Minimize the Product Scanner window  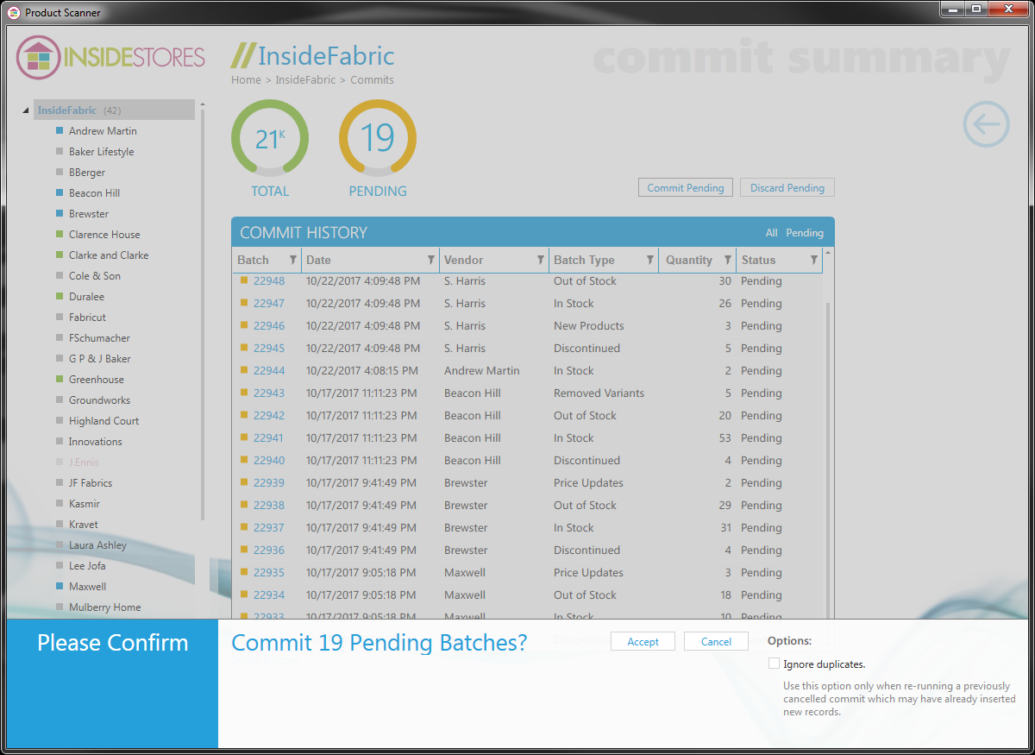coord(953,9)
